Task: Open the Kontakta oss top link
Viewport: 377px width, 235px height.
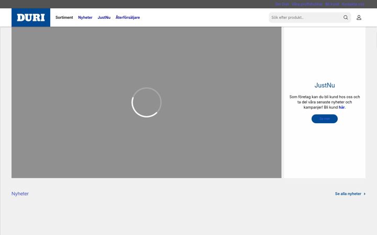Action: (x=353, y=4)
